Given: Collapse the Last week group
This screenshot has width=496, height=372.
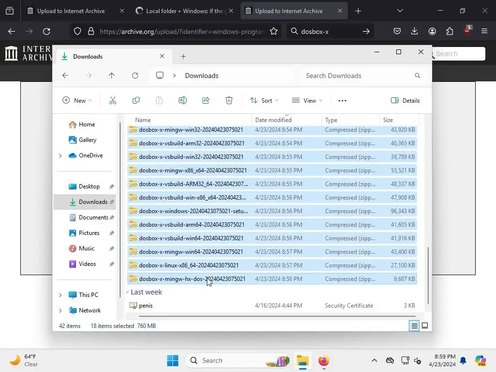Looking at the screenshot, I should [127, 292].
